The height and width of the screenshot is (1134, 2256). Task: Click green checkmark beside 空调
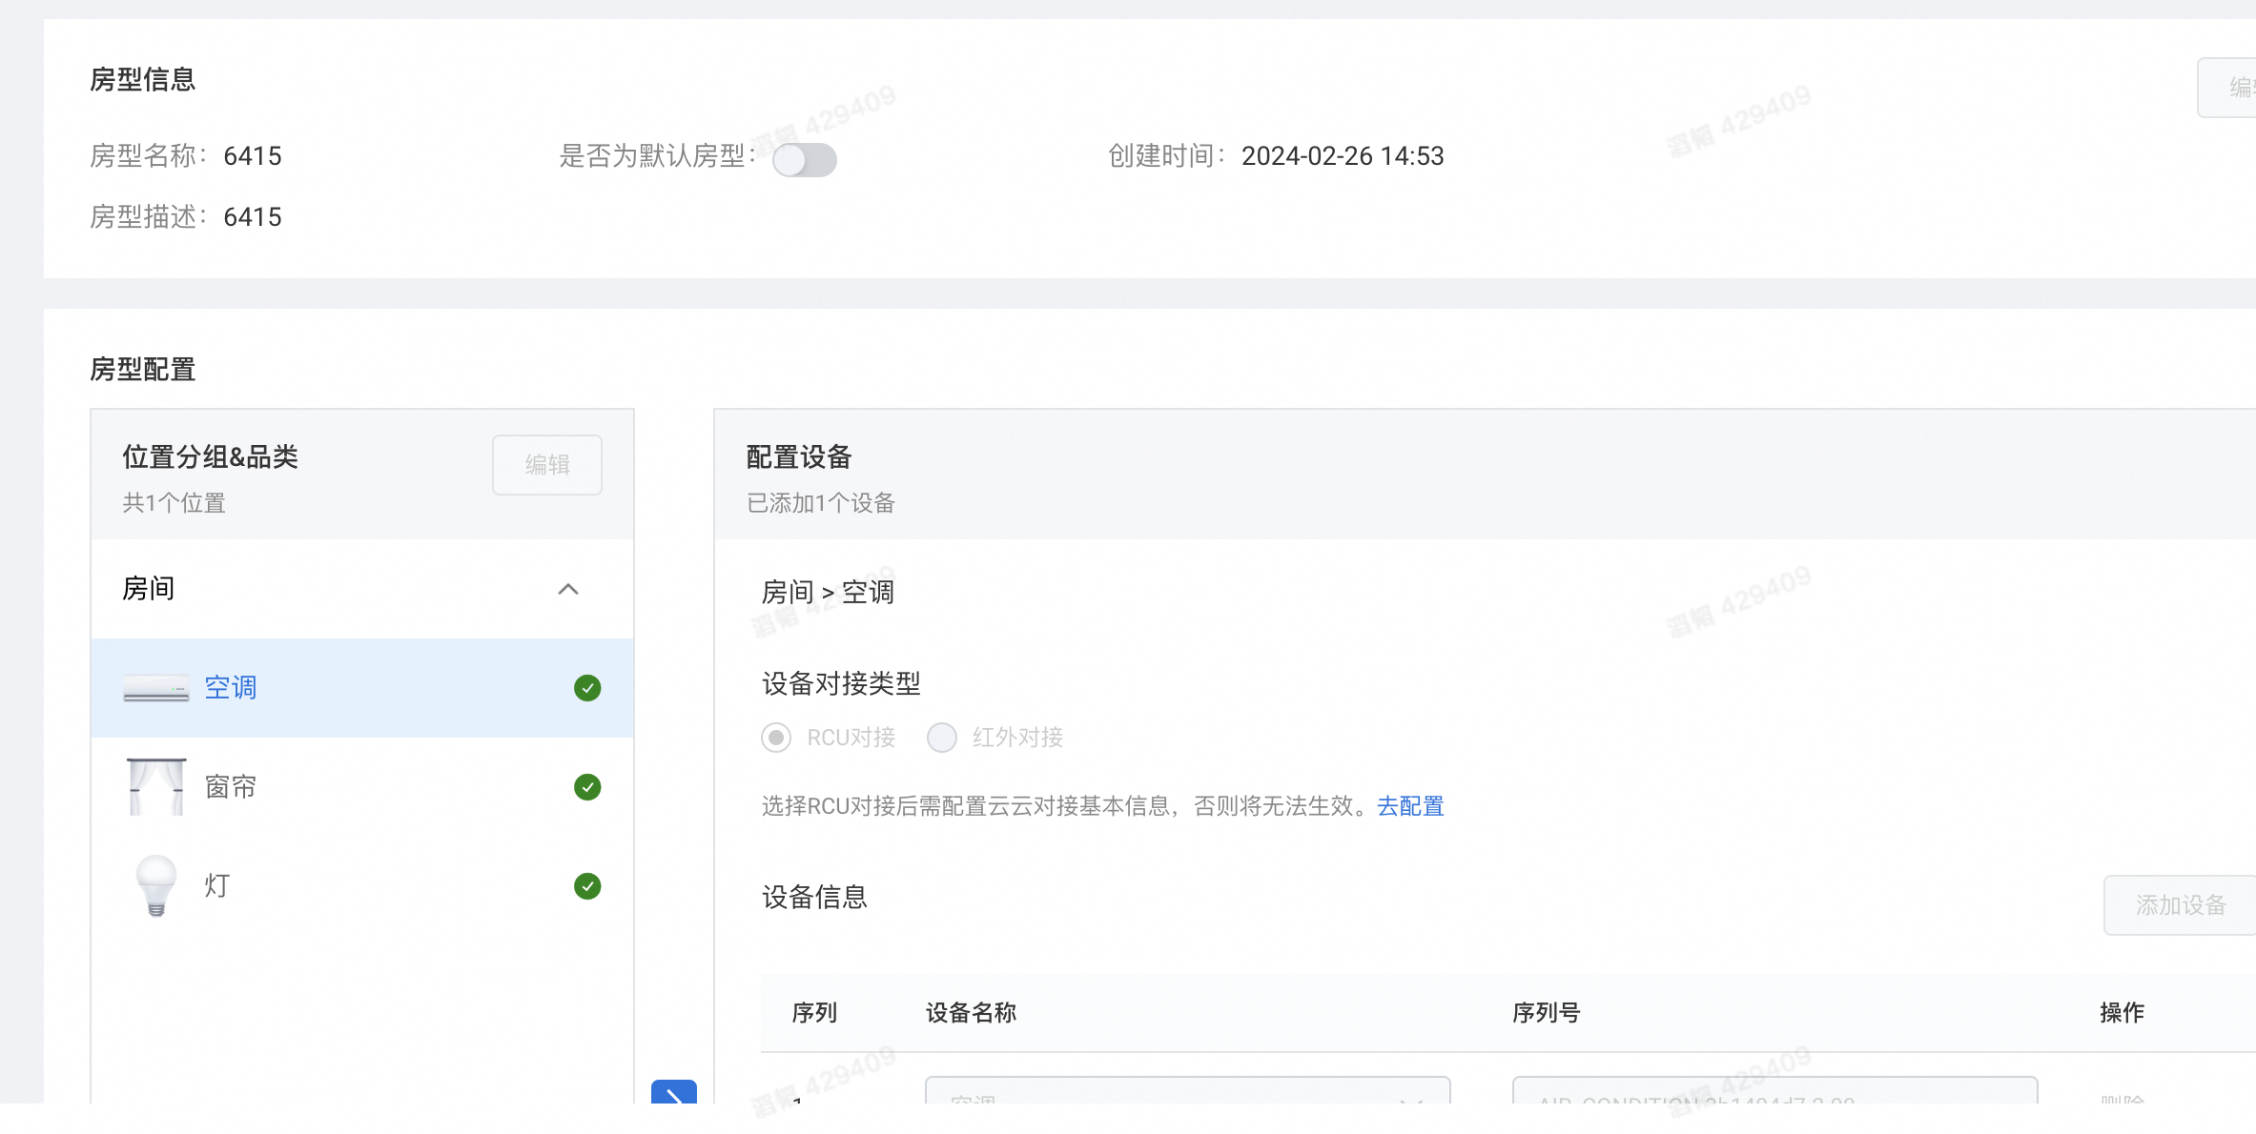coord(587,688)
